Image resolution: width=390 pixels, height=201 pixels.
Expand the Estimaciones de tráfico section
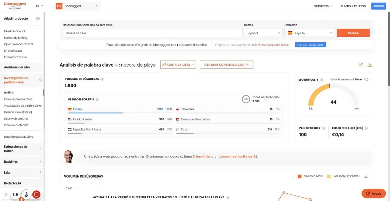pyautogui.click(x=41, y=149)
